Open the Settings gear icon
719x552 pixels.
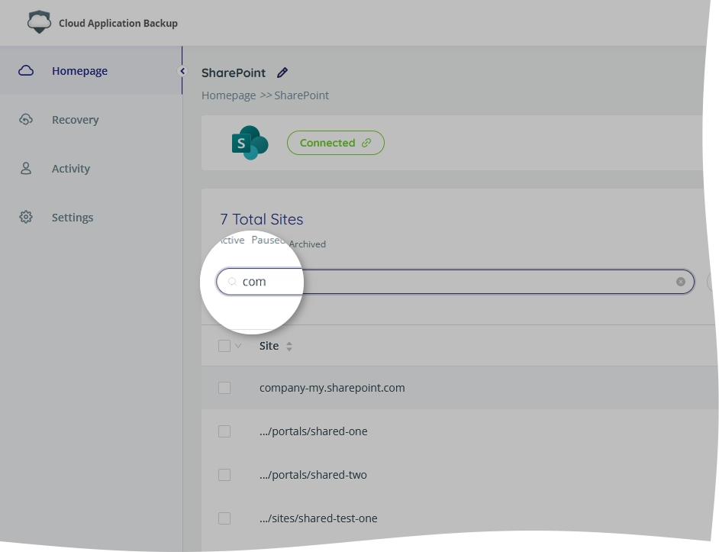[x=26, y=217]
